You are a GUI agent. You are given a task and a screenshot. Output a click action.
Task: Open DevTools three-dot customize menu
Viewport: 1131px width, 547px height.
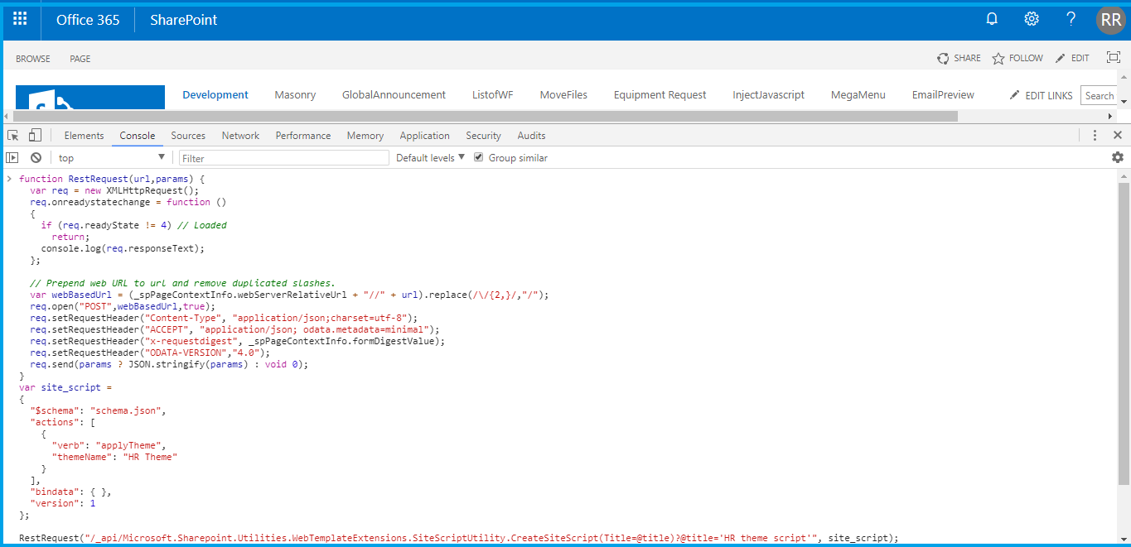pyautogui.click(x=1095, y=135)
